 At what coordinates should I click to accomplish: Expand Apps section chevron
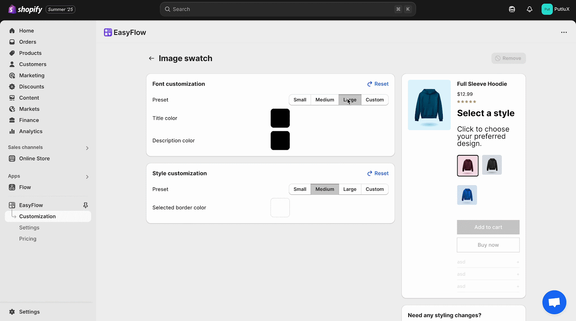pos(87,177)
